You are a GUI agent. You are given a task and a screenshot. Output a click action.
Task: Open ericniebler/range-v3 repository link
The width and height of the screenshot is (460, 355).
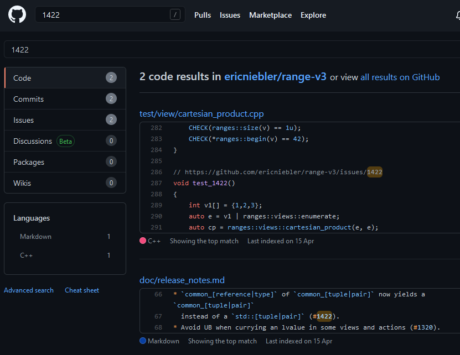pyautogui.click(x=275, y=76)
